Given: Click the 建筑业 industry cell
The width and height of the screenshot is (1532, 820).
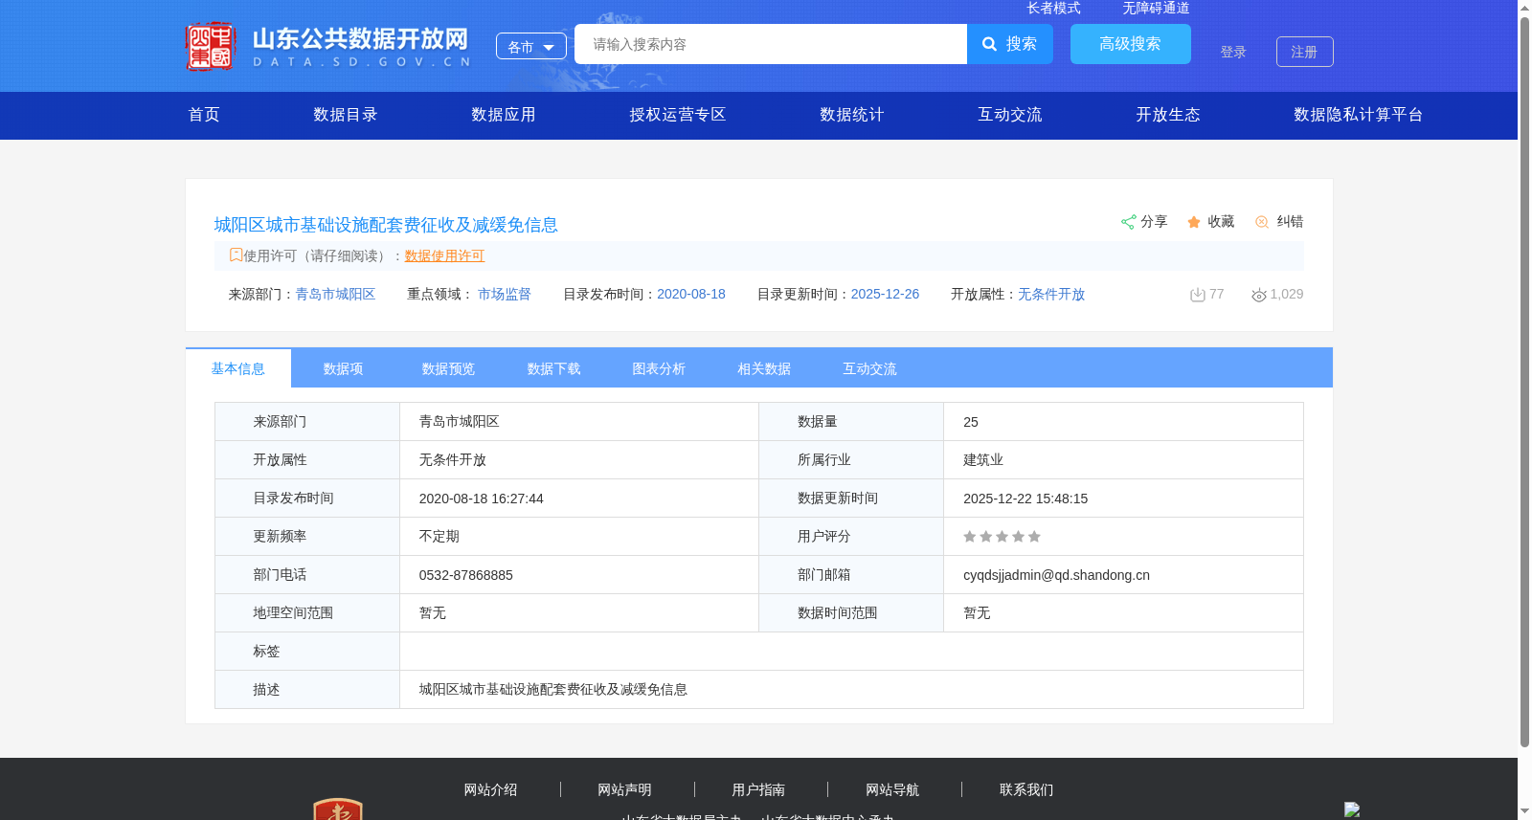Looking at the screenshot, I should 1123,460.
